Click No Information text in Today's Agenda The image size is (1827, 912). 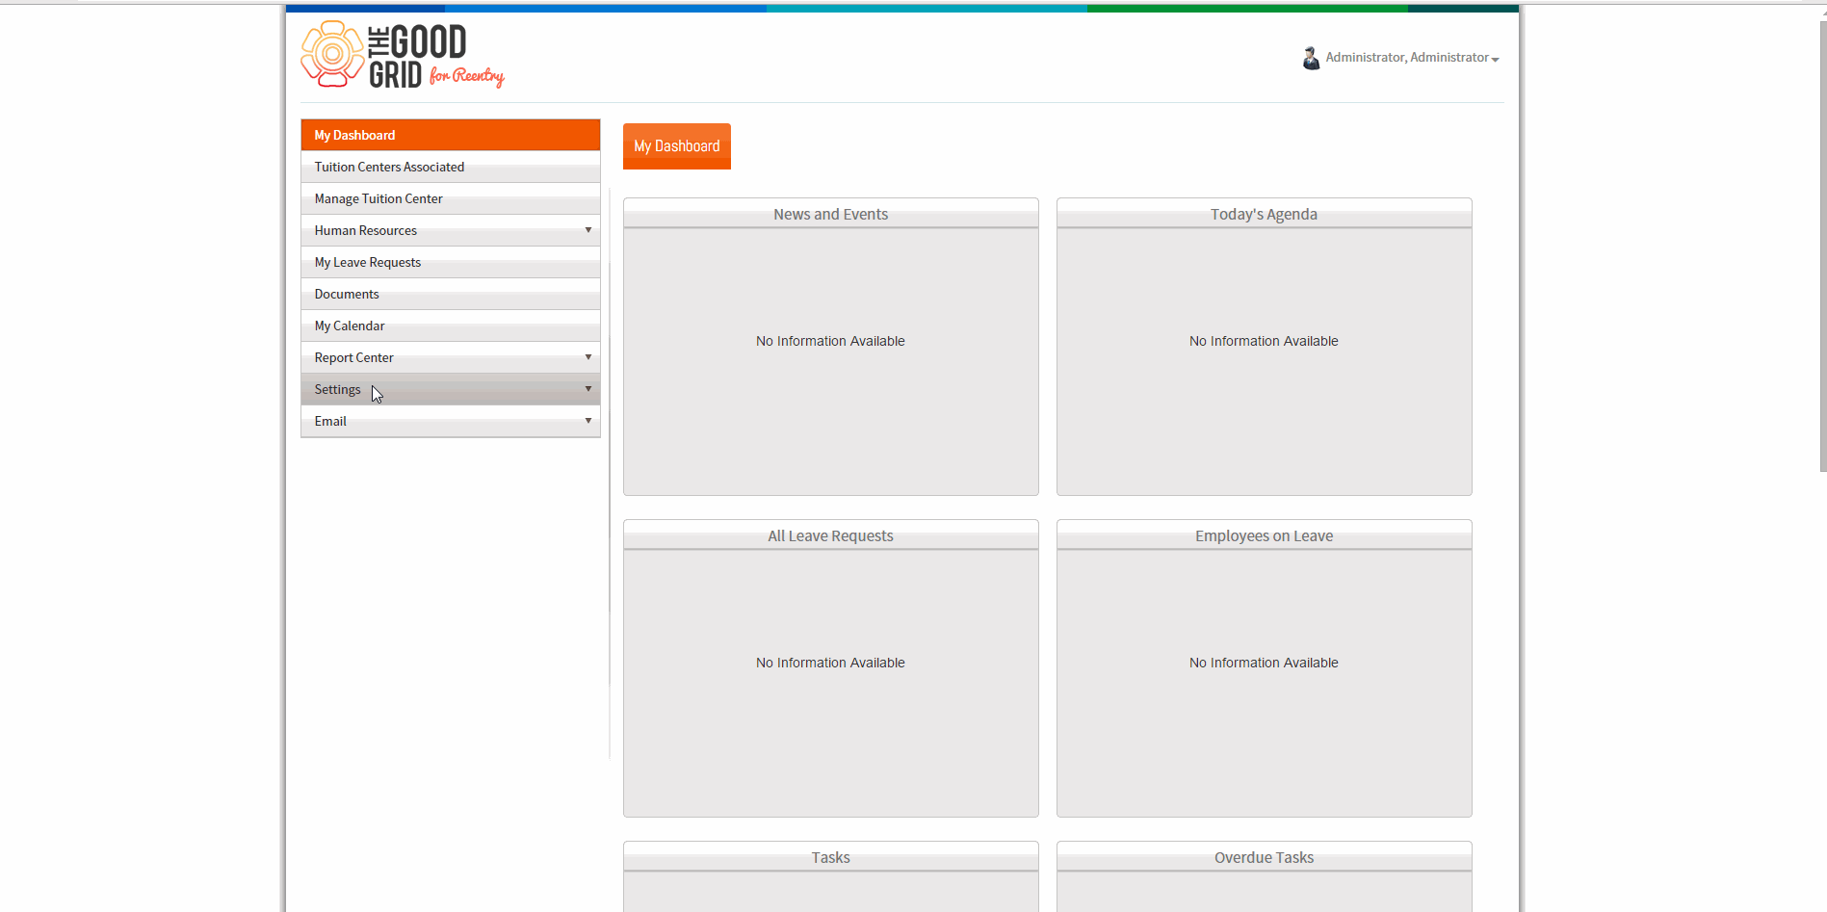coord(1264,341)
